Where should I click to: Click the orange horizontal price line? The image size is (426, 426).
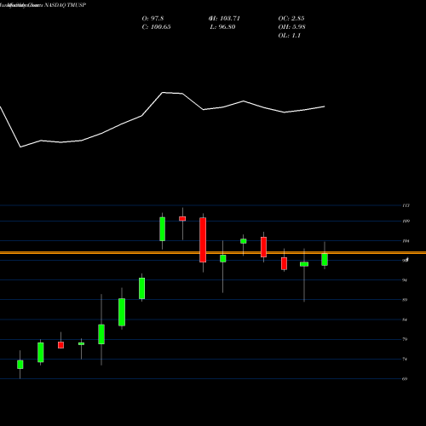[x=213, y=252]
